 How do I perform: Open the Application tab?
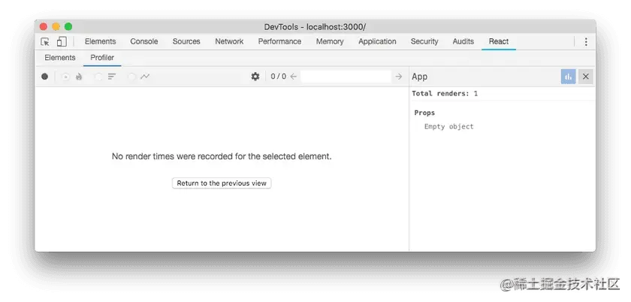point(377,41)
